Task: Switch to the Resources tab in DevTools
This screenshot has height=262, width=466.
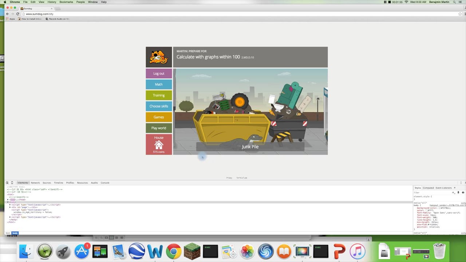Action: pos(83,183)
